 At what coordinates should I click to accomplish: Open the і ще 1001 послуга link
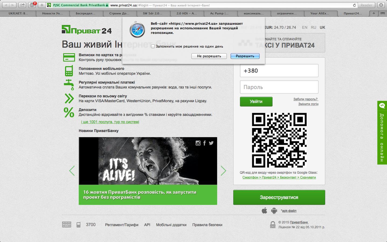pos(110,122)
